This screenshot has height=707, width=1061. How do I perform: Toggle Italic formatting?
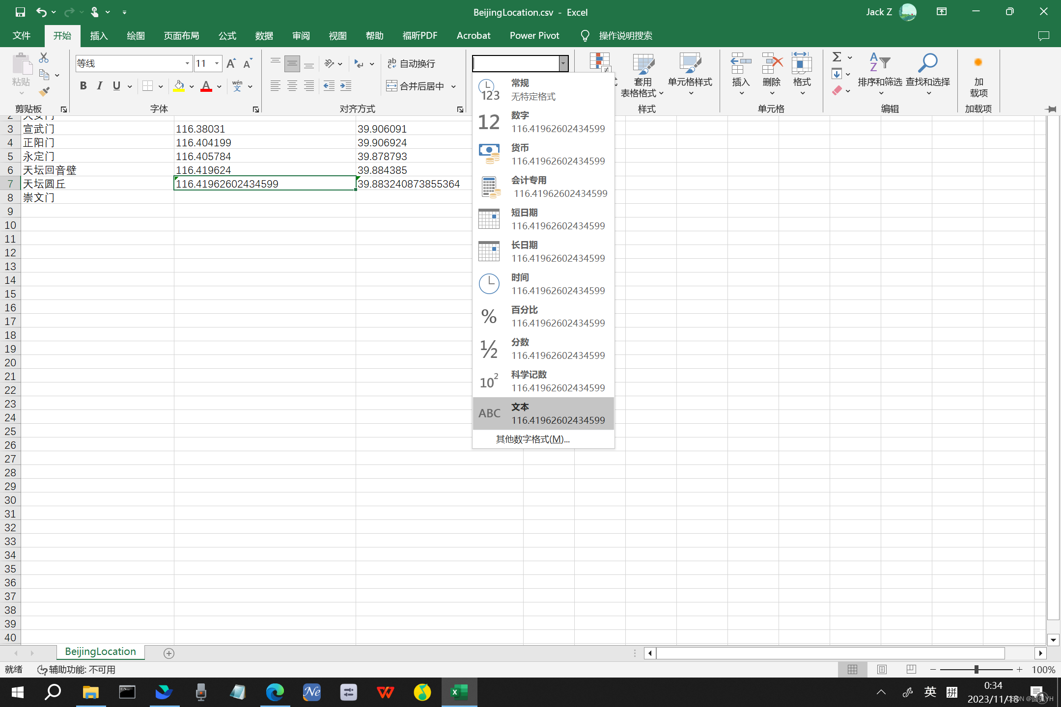(100, 86)
